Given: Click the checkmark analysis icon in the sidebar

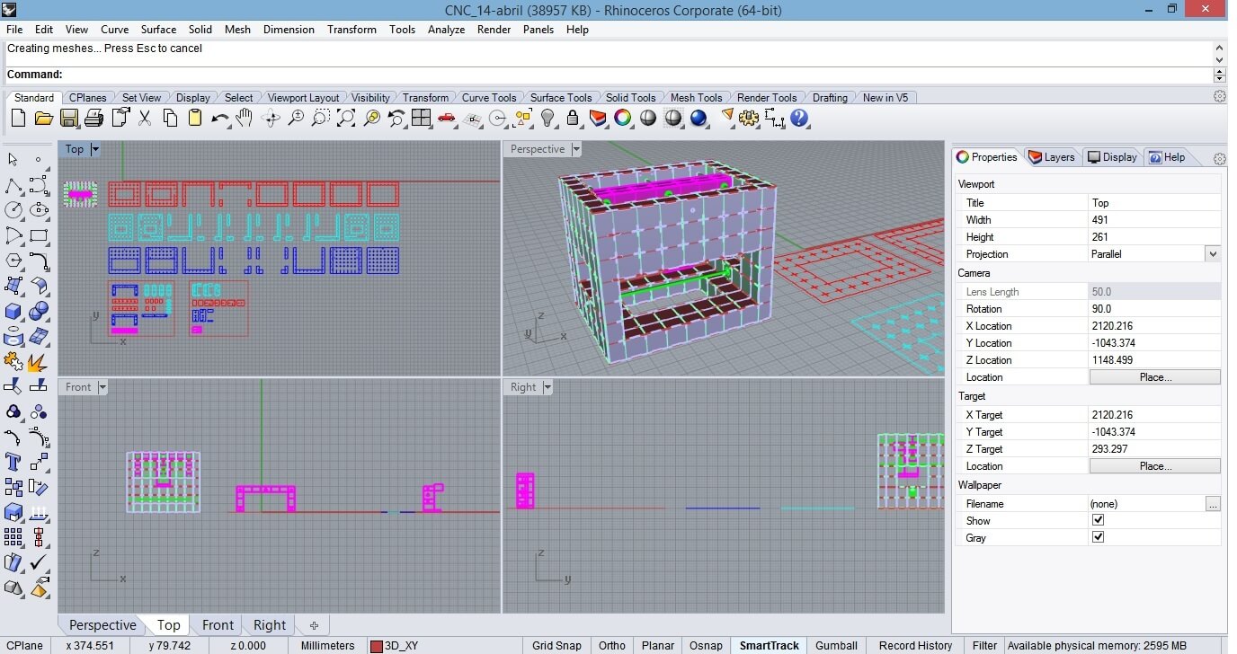Looking at the screenshot, I should point(39,562).
